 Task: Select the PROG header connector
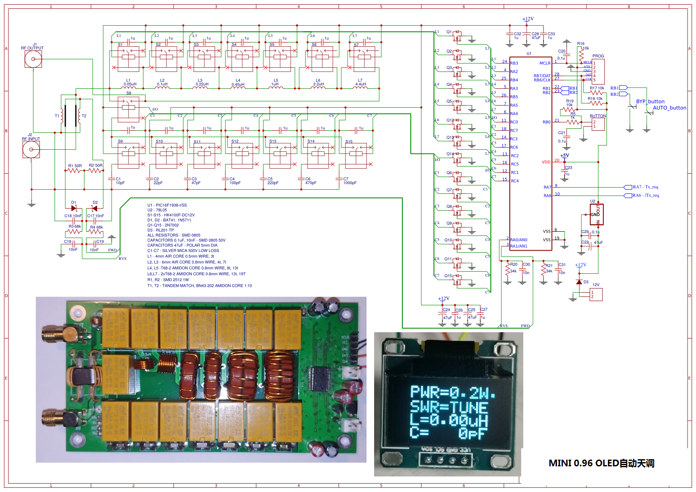tap(599, 71)
